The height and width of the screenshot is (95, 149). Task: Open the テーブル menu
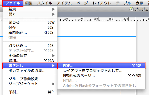123,3
